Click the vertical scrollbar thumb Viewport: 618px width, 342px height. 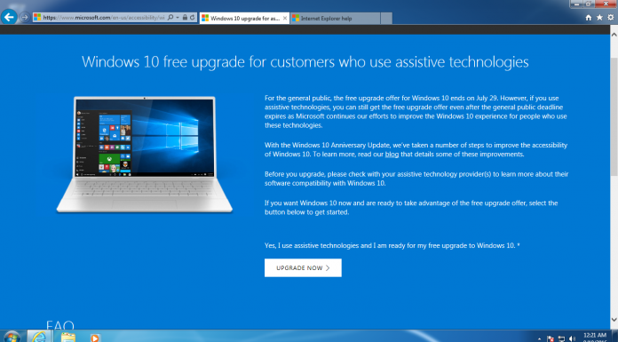(614, 116)
